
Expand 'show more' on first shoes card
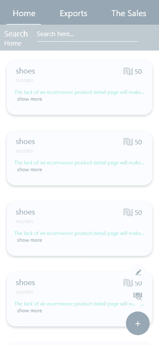(30, 99)
